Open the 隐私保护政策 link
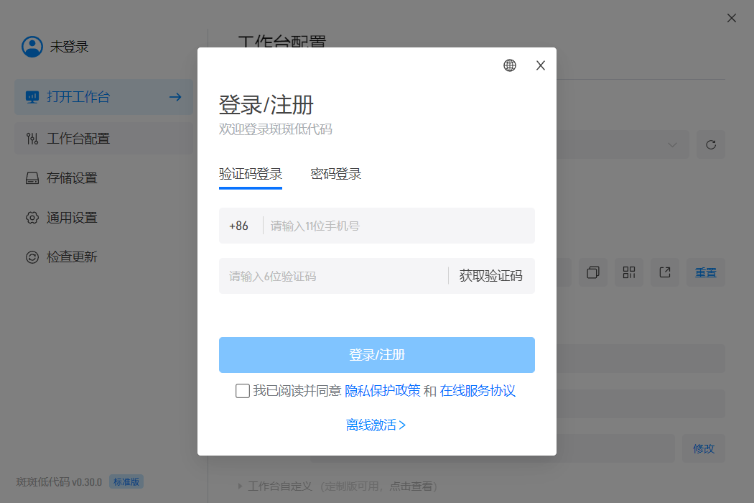754x503 pixels. point(382,391)
